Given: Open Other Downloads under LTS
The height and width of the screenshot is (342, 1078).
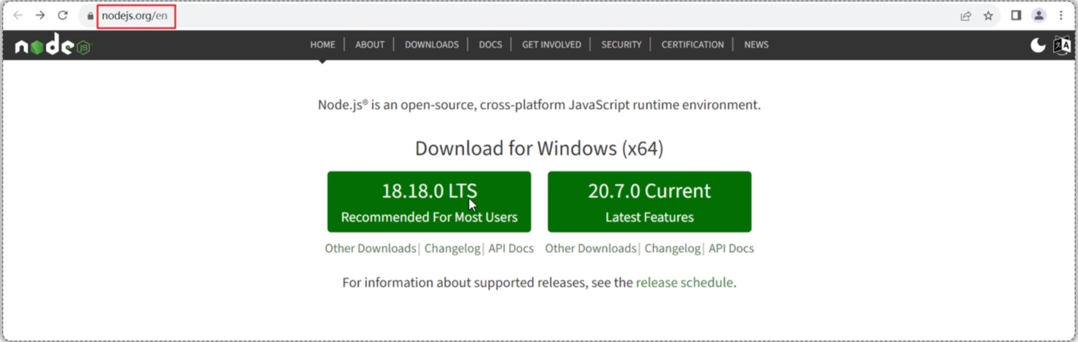Looking at the screenshot, I should tap(371, 249).
